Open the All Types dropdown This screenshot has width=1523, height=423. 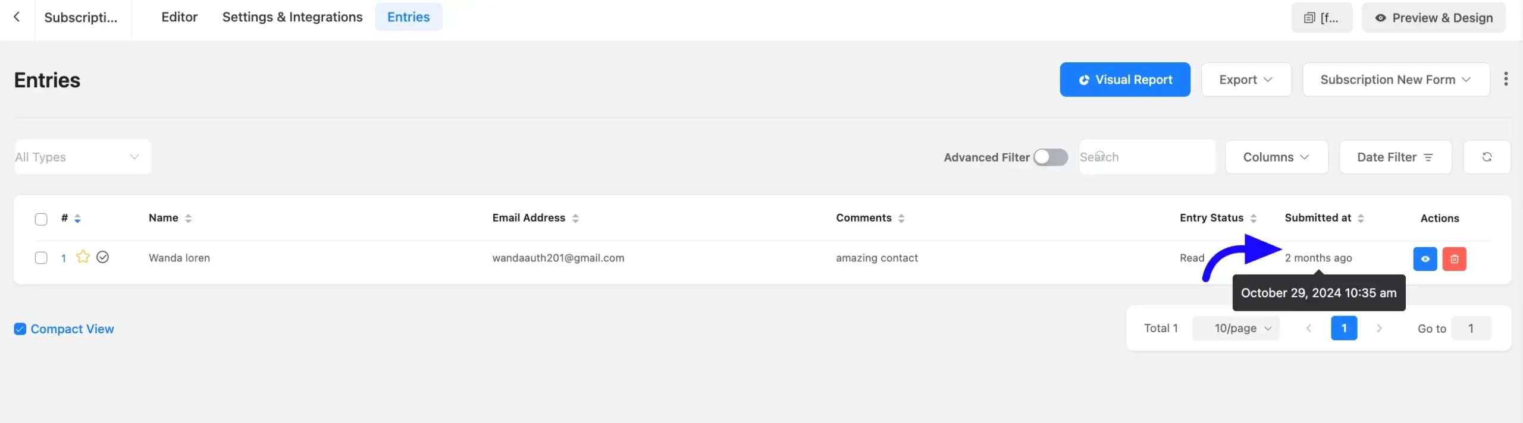pos(83,157)
